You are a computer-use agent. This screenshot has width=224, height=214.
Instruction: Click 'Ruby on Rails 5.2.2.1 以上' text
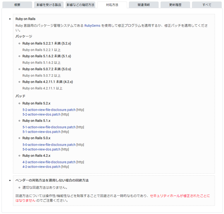coord(42,50)
